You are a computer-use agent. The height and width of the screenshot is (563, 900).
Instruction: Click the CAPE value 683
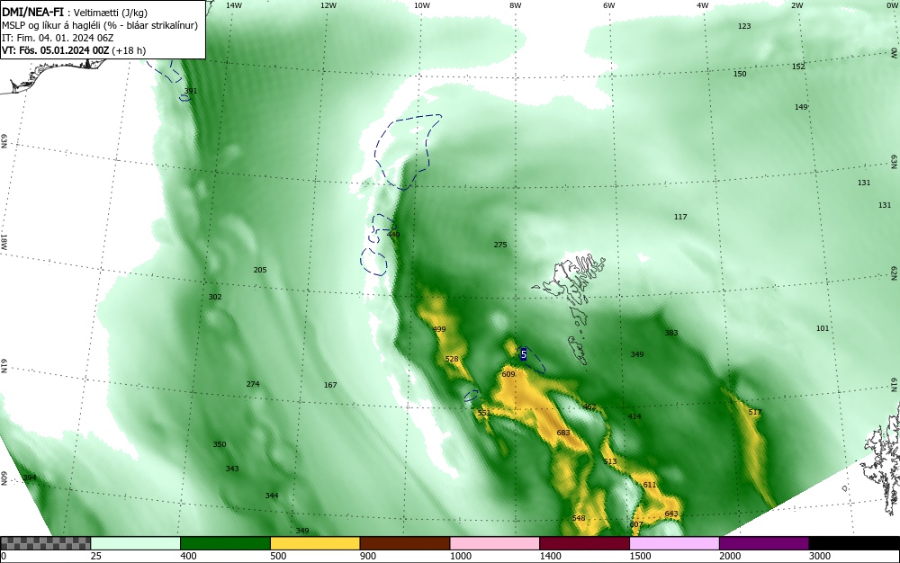(563, 433)
